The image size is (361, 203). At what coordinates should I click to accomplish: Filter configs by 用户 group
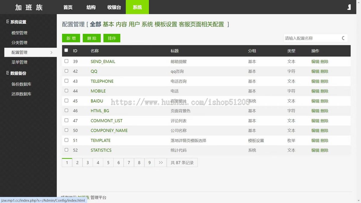(x=134, y=24)
